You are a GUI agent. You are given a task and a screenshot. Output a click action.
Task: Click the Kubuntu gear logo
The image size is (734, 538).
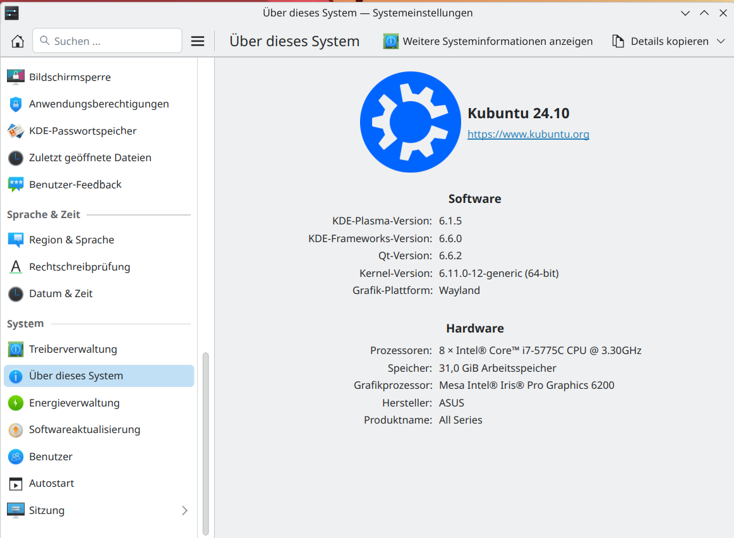coord(410,122)
